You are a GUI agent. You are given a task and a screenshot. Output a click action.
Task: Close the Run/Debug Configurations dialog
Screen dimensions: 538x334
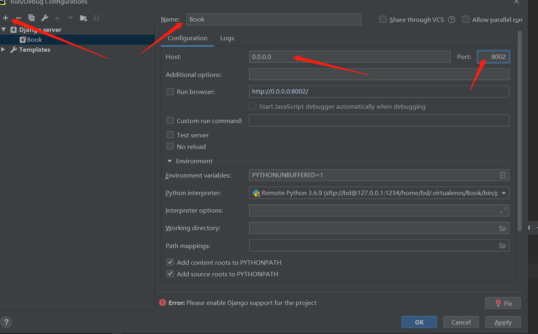pos(516,2)
